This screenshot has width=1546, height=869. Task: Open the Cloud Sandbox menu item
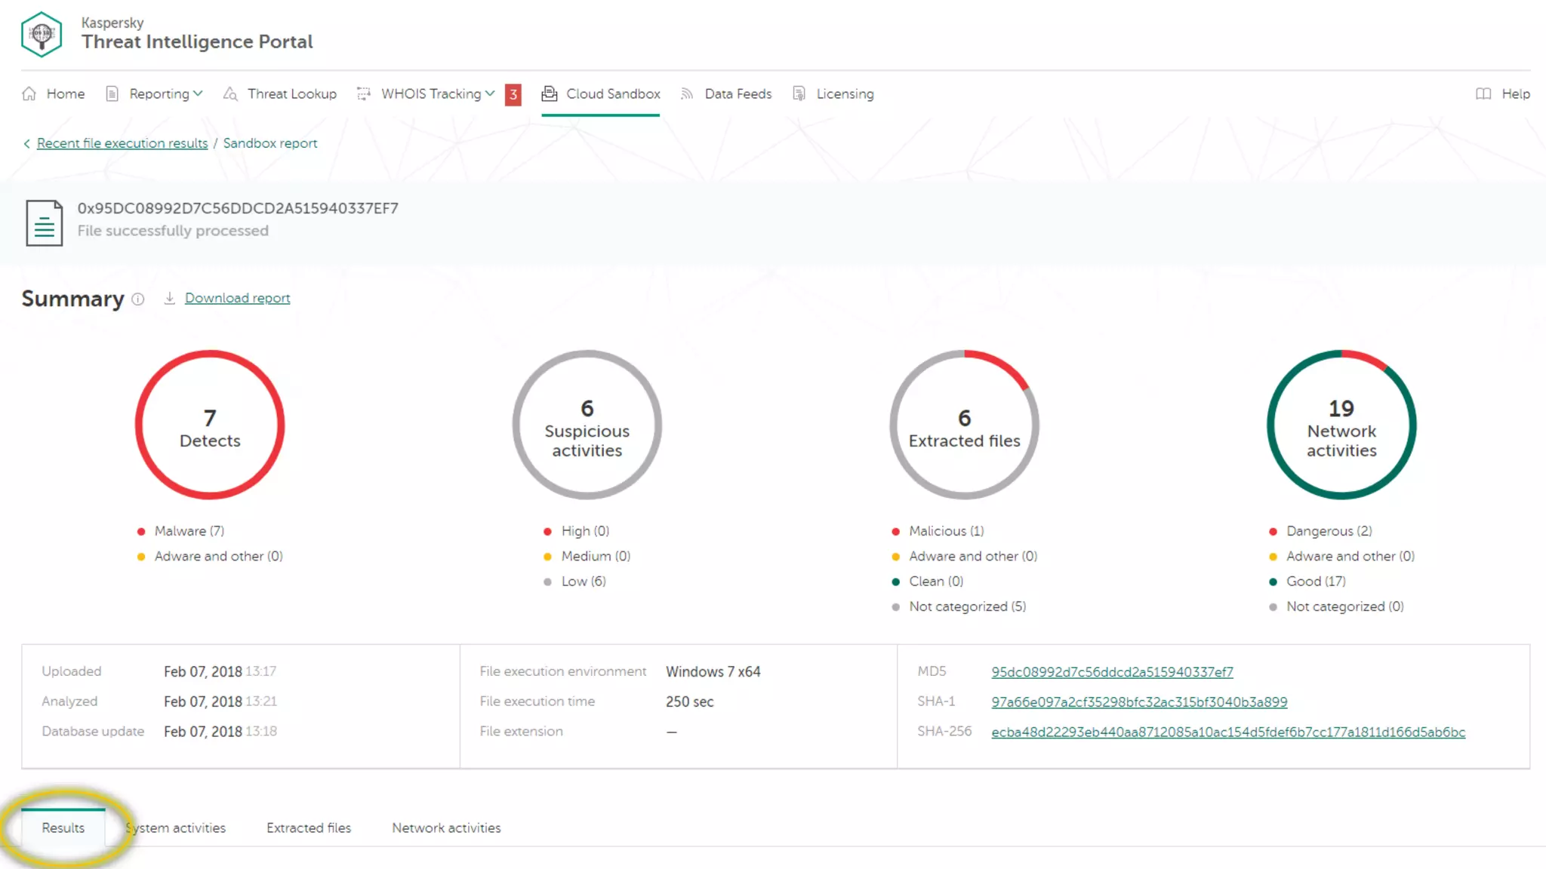coord(613,94)
